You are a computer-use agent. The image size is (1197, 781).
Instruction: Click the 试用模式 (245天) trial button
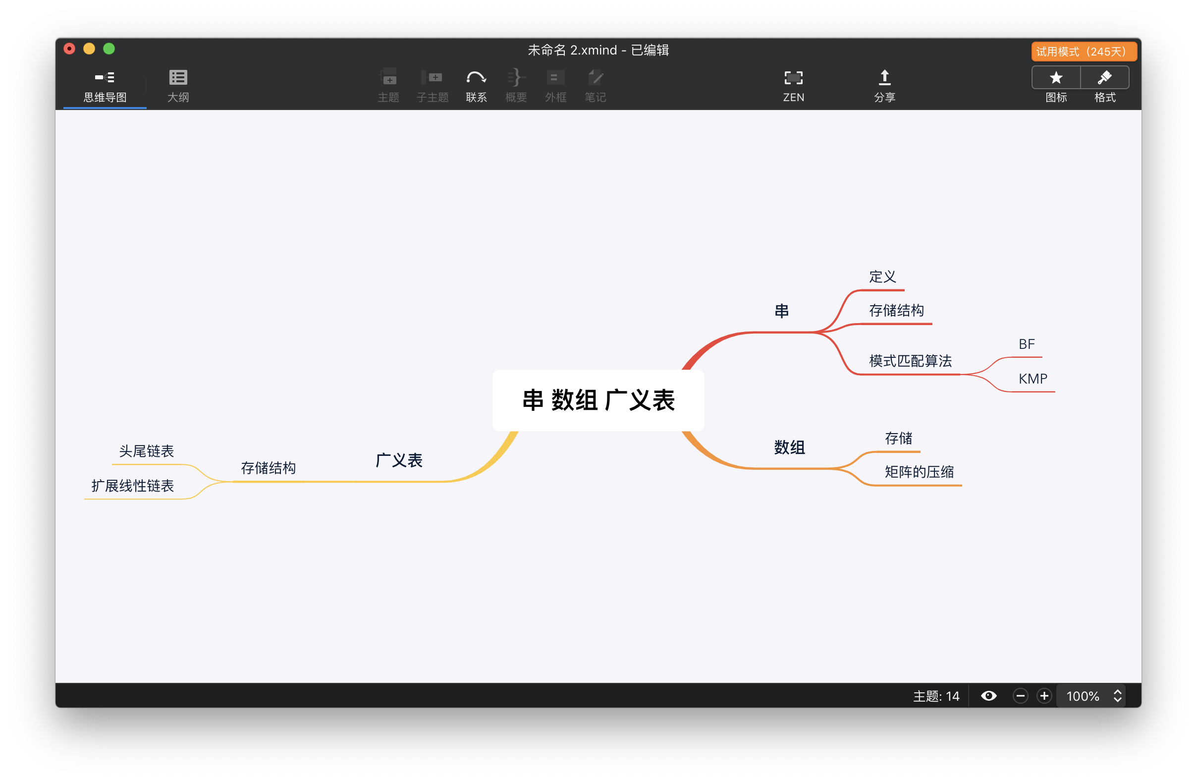click(x=1084, y=51)
